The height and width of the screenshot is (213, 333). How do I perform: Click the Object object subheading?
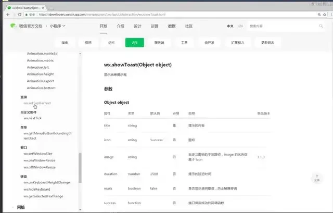coord(117,102)
